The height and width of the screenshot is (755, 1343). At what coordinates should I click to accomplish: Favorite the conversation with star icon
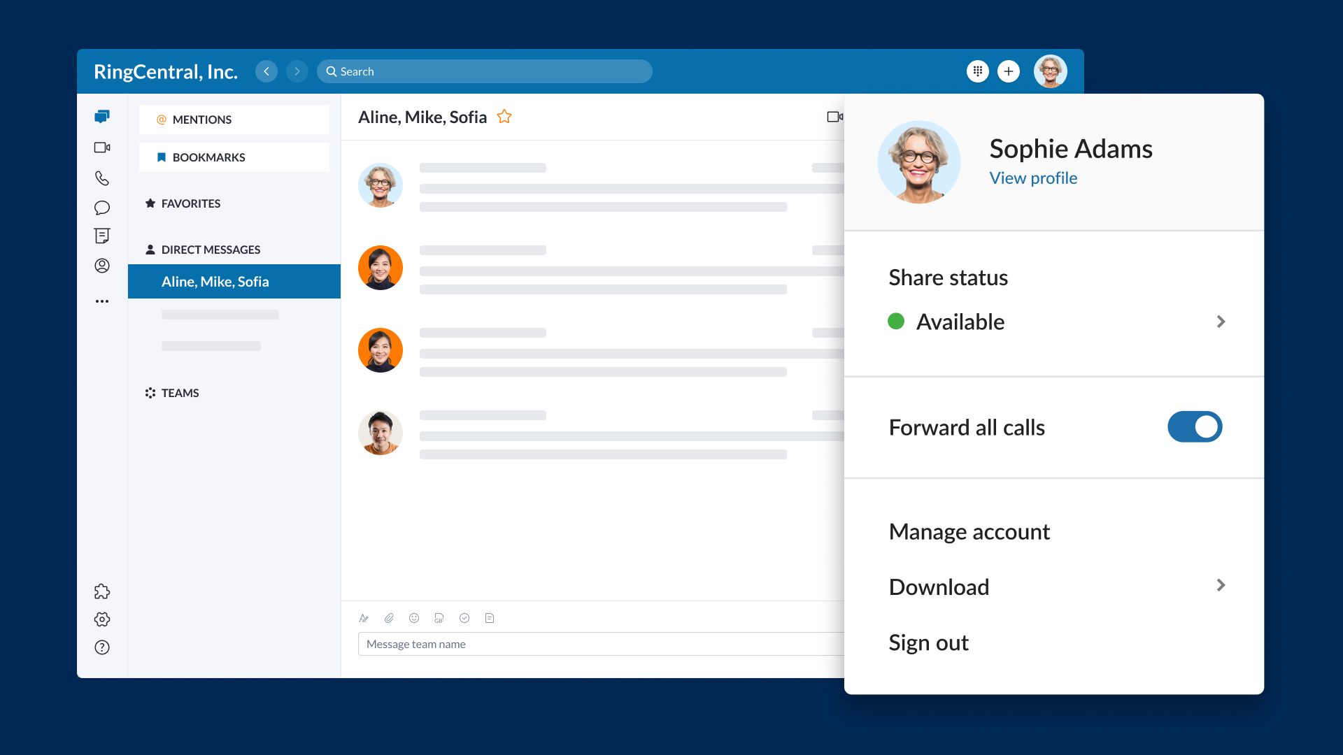coord(504,117)
